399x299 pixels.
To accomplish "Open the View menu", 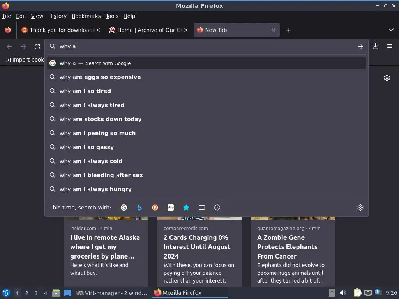I will pyautogui.click(x=37, y=16).
